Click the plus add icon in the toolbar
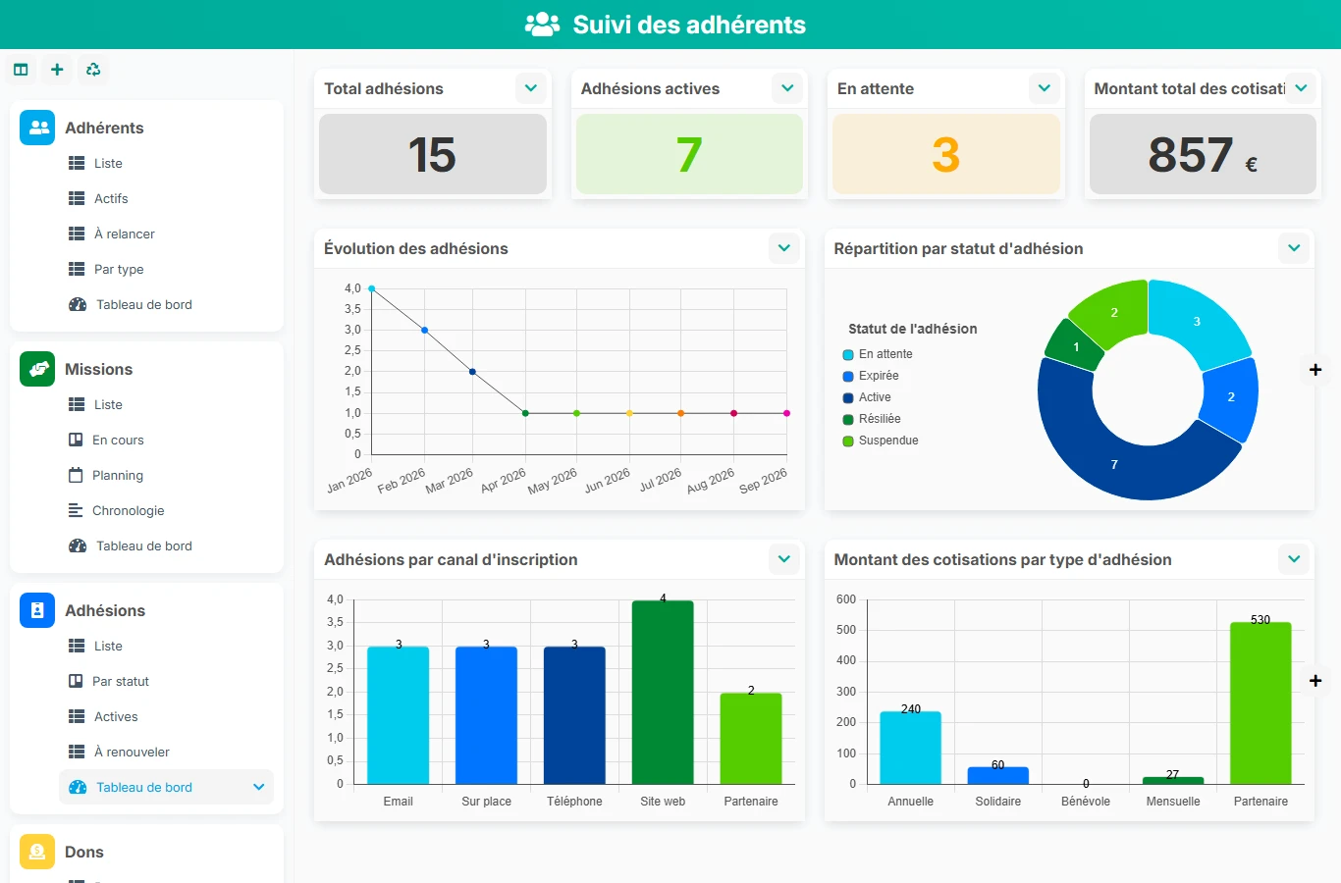 [x=57, y=70]
